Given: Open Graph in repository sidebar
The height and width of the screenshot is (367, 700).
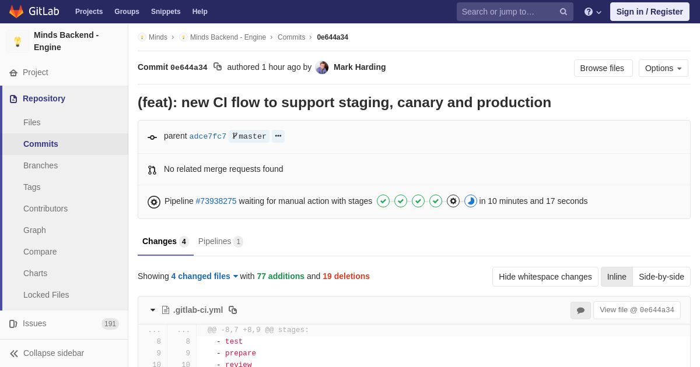Looking at the screenshot, I should [x=65, y=230].
